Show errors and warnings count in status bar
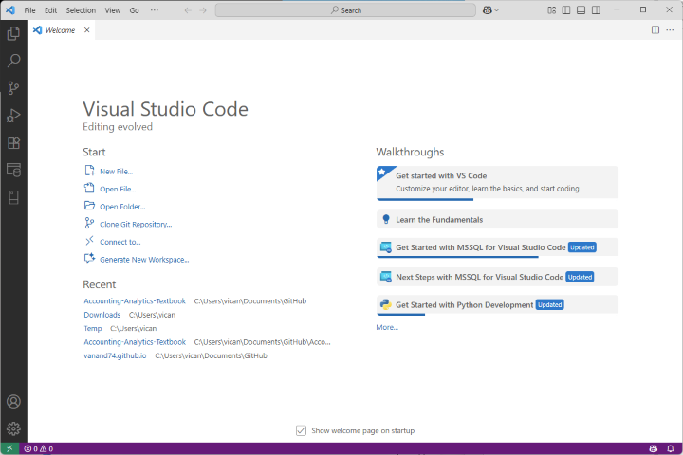 39,448
